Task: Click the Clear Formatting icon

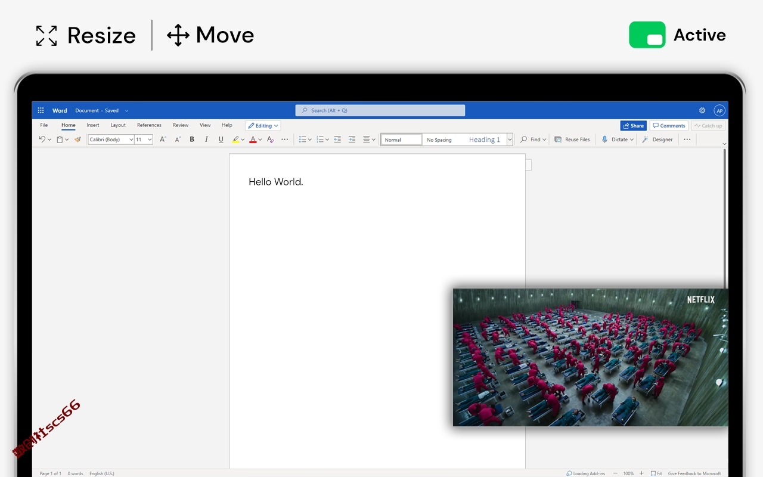Action: pyautogui.click(x=270, y=140)
